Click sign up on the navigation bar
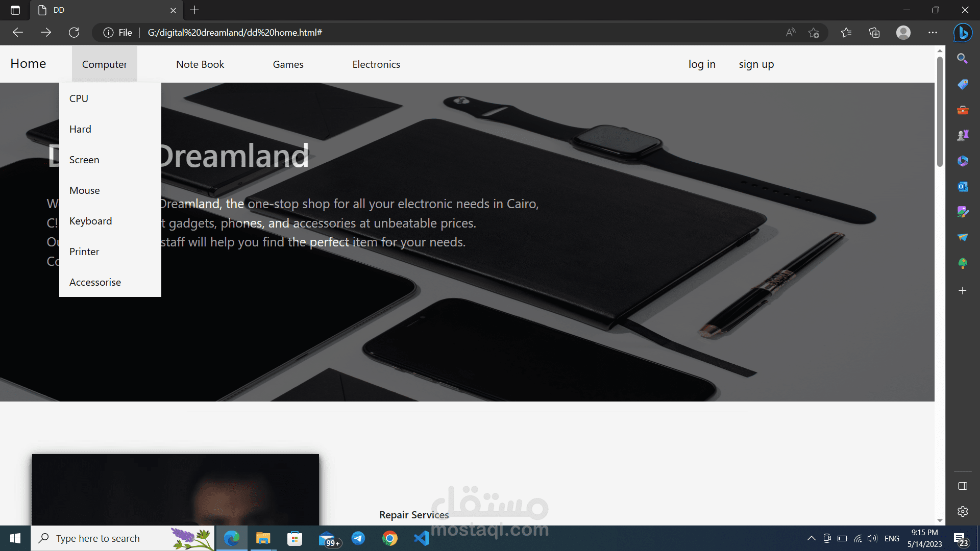Image resolution: width=980 pixels, height=551 pixels. click(x=756, y=64)
